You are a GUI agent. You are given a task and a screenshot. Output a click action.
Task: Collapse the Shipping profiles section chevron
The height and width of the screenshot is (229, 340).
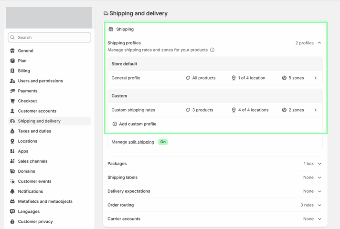(319, 43)
